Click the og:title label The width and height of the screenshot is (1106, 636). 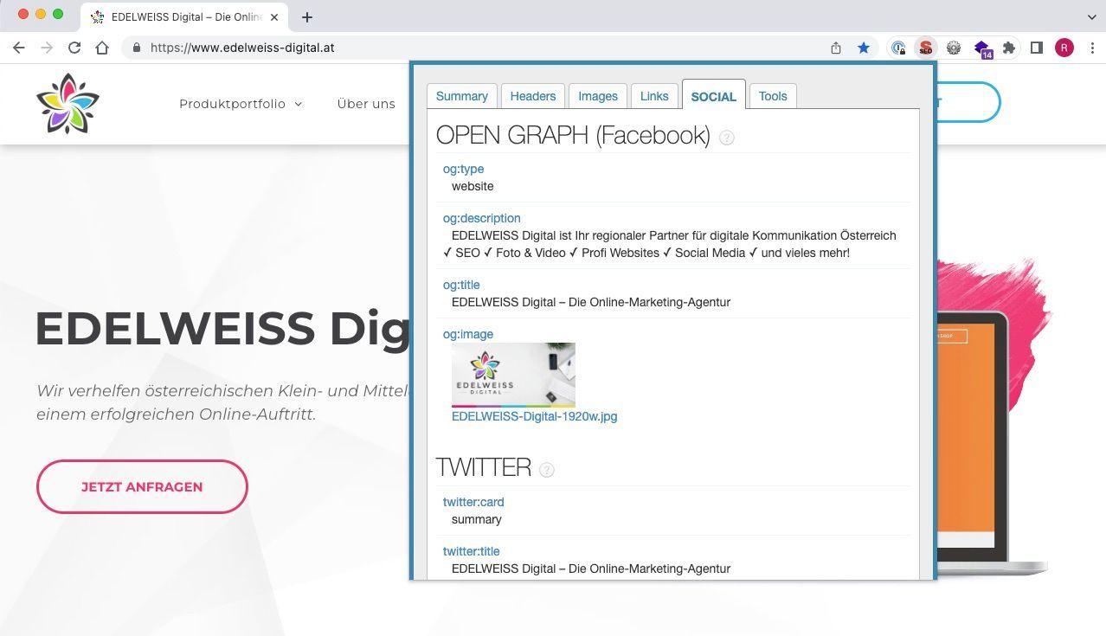[x=461, y=285]
